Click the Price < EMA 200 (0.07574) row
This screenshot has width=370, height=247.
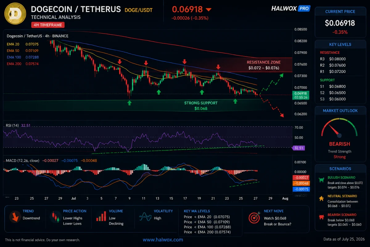click(x=207, y=232)
